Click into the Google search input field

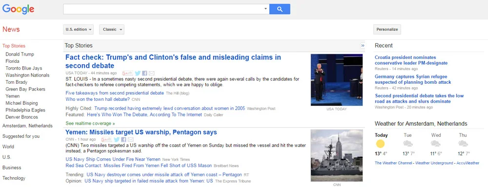click(x=163, y=9)
